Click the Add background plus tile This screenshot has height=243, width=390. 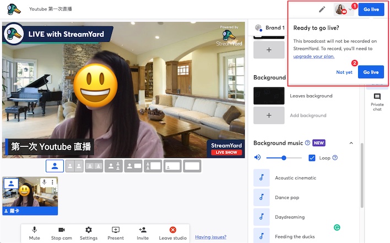[x=269, y=115]
